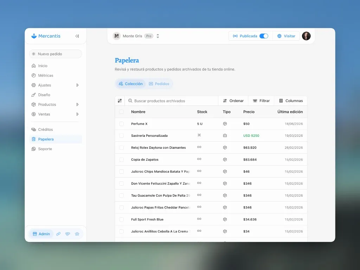Click the date 18/06/2026
The height and width of the screenshot is (270, 360).
[294, 124]
